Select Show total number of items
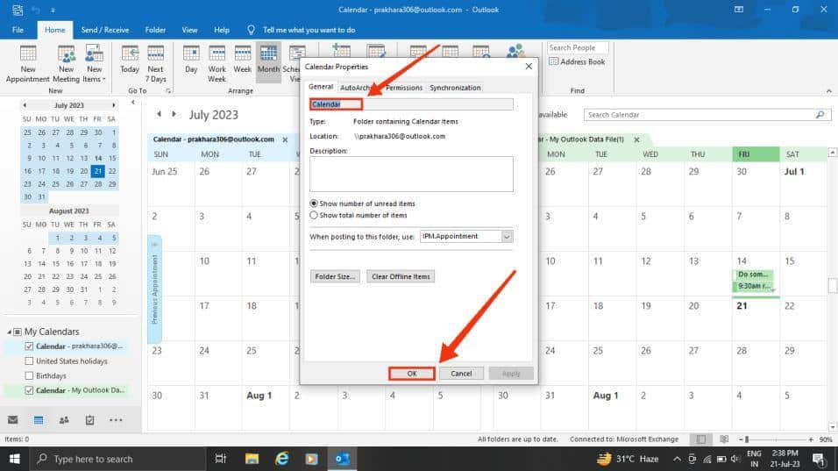Image resolution: width=838 pixels, height=471 pixels. (314, 216)
